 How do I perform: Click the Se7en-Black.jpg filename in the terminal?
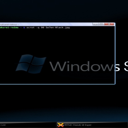click(58, 28)
